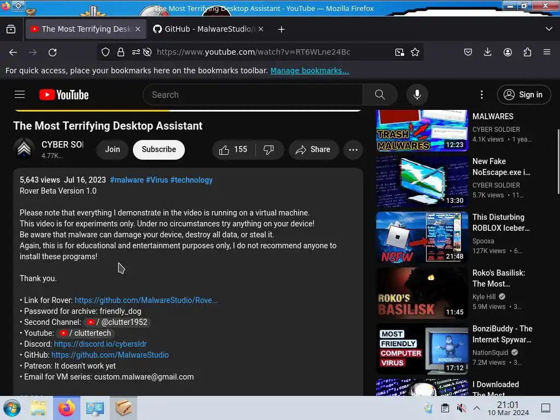Show desktop button in taskbar corner

[546, 408]
